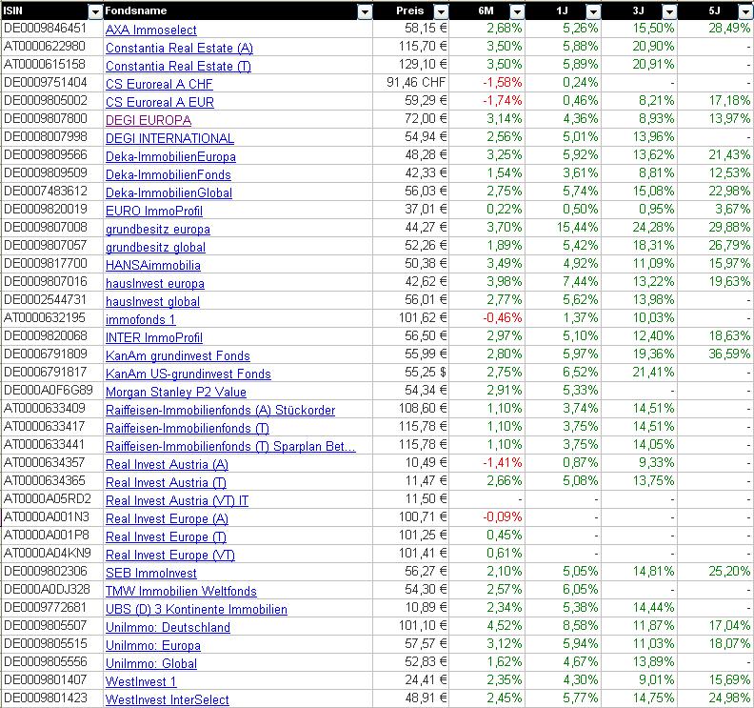Open the DEGI INTERNATIONAL fund link
This screenshot has width=754, height=708.
(x=169, y=138)
